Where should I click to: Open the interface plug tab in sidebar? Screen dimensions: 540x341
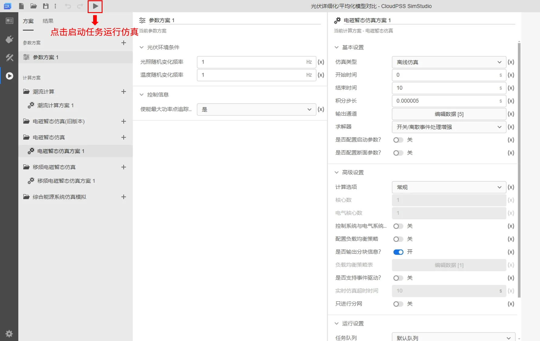(9, 39)
